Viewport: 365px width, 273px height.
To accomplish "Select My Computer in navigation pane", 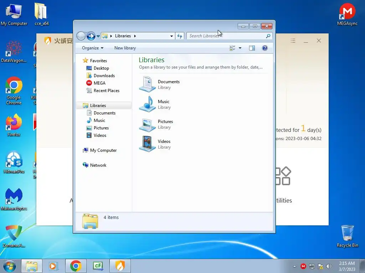I will (100, 150).
